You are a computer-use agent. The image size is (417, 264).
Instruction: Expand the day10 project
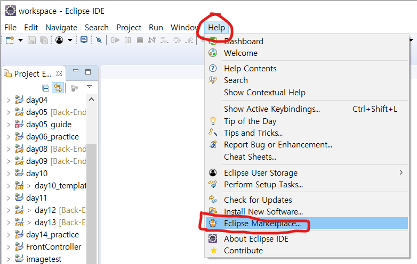[x=9, y=174]
